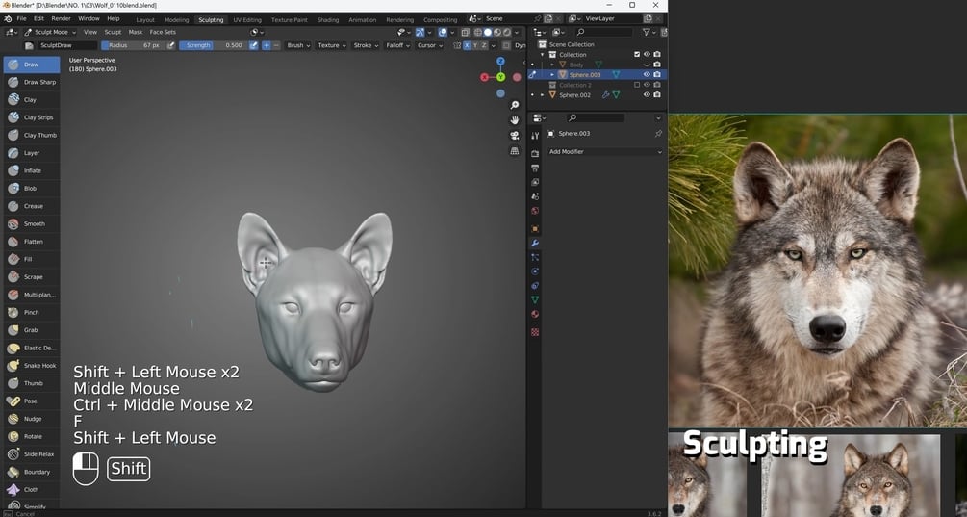Toggle visibility eye of Sphere.003
This screenshot has height=517, width=967.
pyautogui.click(x=647, y=75)
